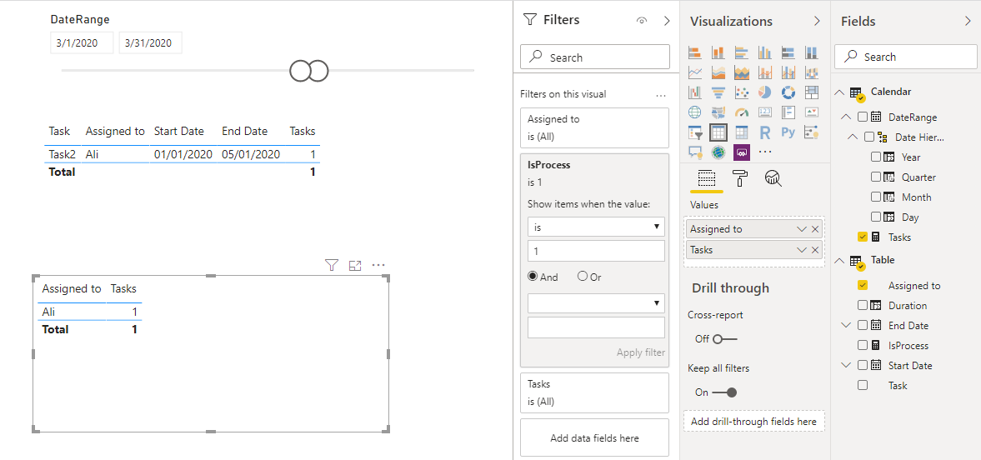Click the Search box in Fields pane
981x460 pixels.
click(x=905, y=57)
